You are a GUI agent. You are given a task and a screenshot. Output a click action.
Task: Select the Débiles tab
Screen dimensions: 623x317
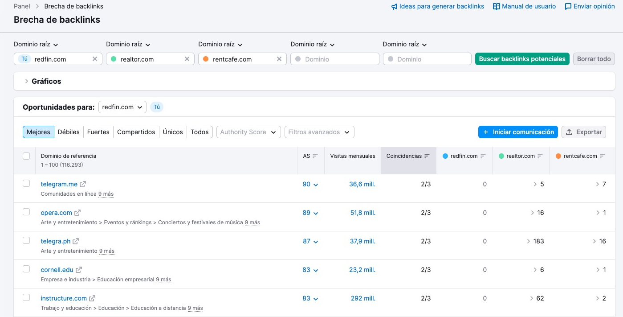[69, 132]
